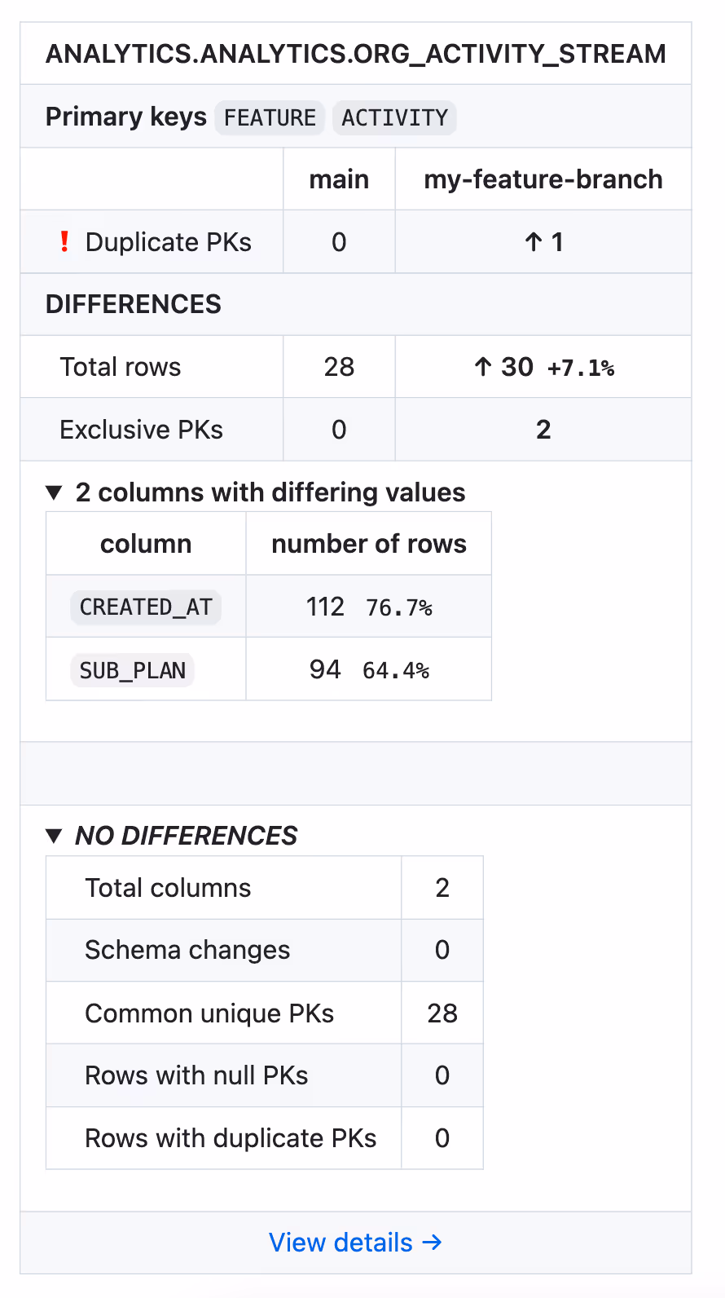Click the my-feature-branch column header
Viewport: 725px width, 1298px height.
click(x=543, y=179)
